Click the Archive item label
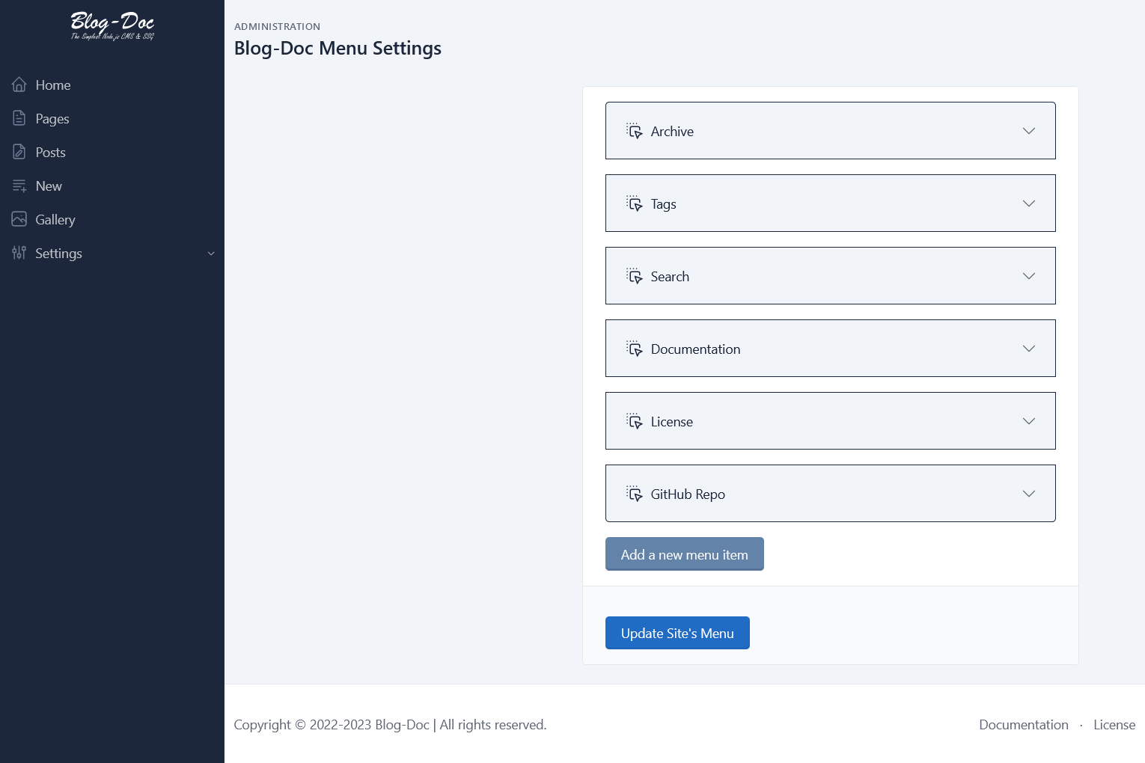 coord(672,131)
